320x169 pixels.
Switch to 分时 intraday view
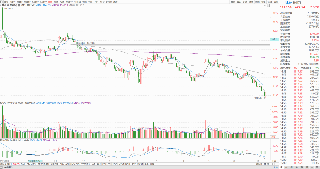click(x=6, y=2)
